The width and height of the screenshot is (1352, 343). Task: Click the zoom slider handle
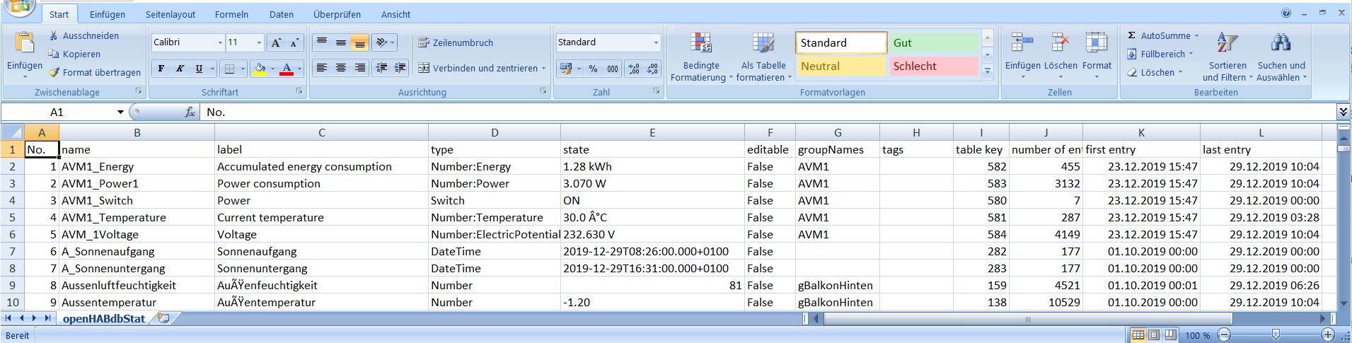1276,335
